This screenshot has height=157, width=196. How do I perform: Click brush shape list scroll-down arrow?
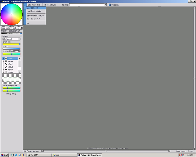coord(19,72)
